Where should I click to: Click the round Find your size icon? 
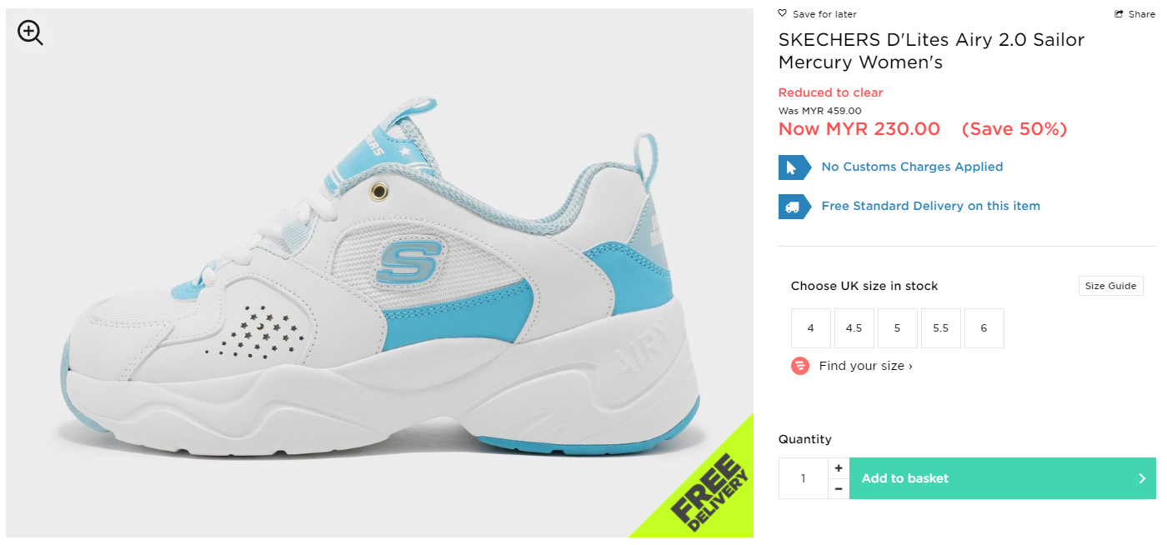click(800, 366)
